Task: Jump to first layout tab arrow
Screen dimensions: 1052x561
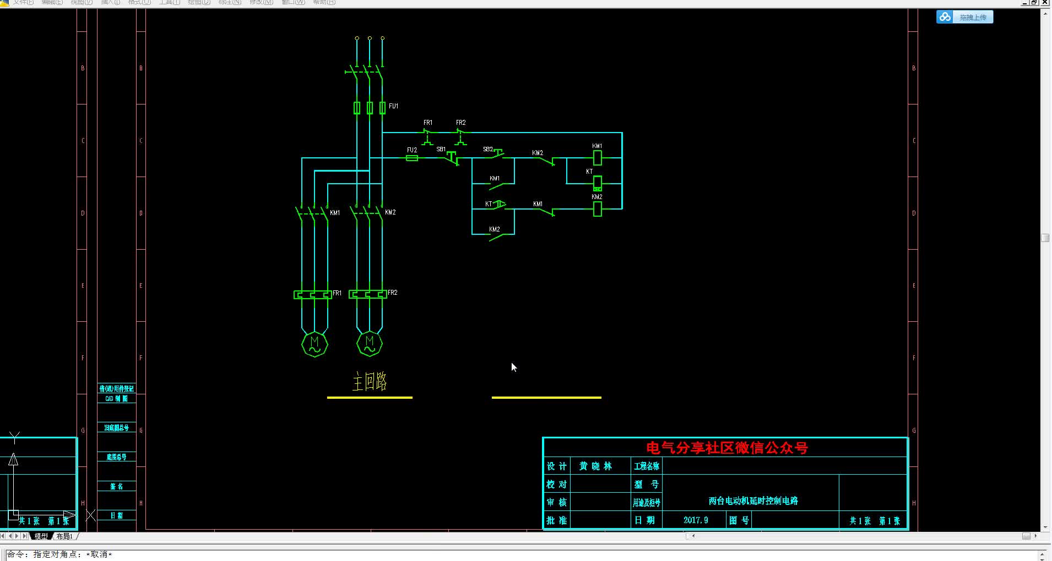Action: [3, 536]
